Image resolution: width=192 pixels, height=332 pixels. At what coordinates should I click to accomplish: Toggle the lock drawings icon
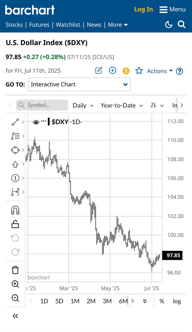coord(15,224)
